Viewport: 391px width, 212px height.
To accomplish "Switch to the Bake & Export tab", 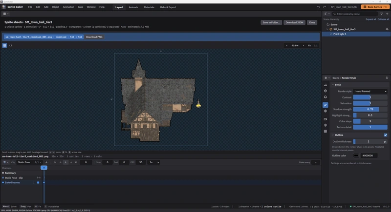I will [168, 7].
